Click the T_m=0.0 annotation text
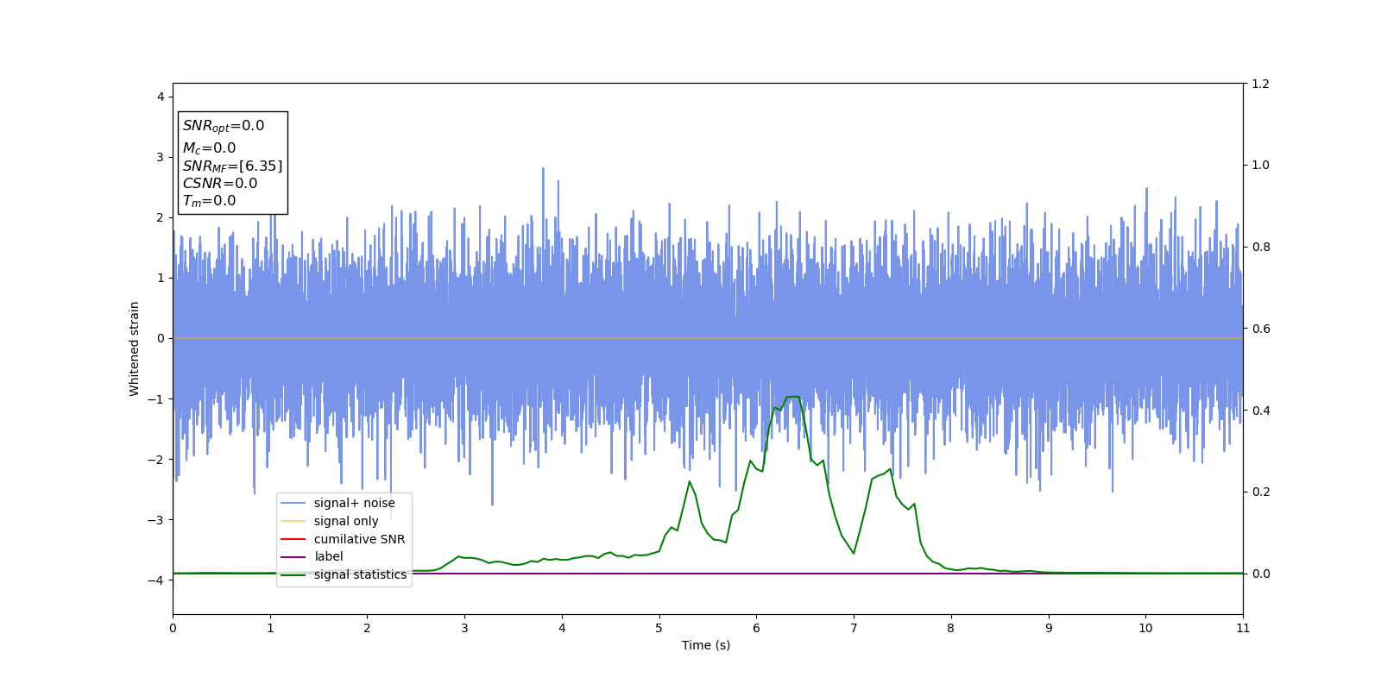This screenshot has height=690, width=1381. pyautogui.click(x=209, y=201)
